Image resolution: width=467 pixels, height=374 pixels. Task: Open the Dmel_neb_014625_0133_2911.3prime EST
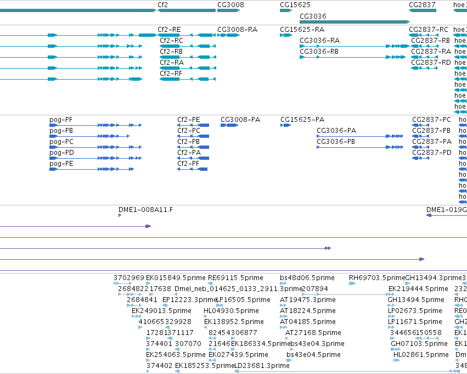pos(177,294)
